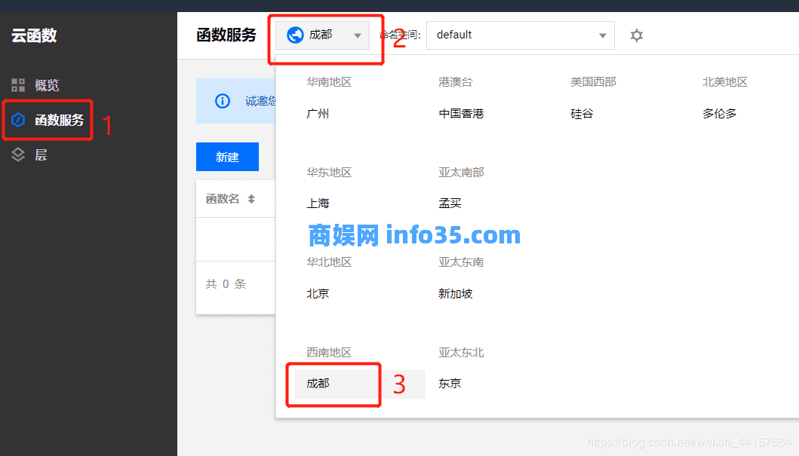Click the globe icon beside 成都 region
Screen dimensions: 799x456
[297, 34]
